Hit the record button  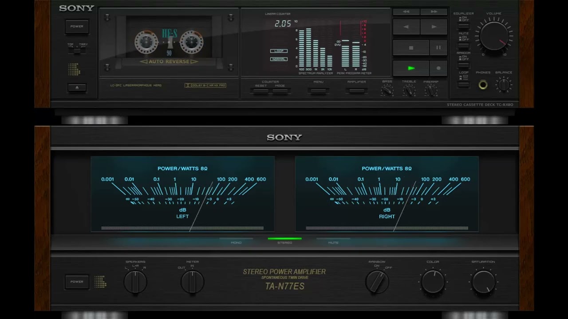click(438, 68)
